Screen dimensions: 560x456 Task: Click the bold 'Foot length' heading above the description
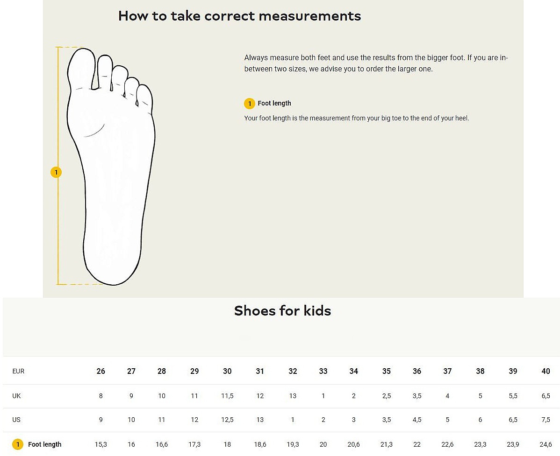pos(274,104)
